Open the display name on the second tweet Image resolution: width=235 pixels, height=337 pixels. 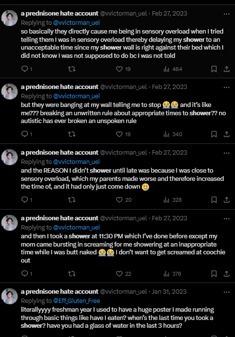59,87
